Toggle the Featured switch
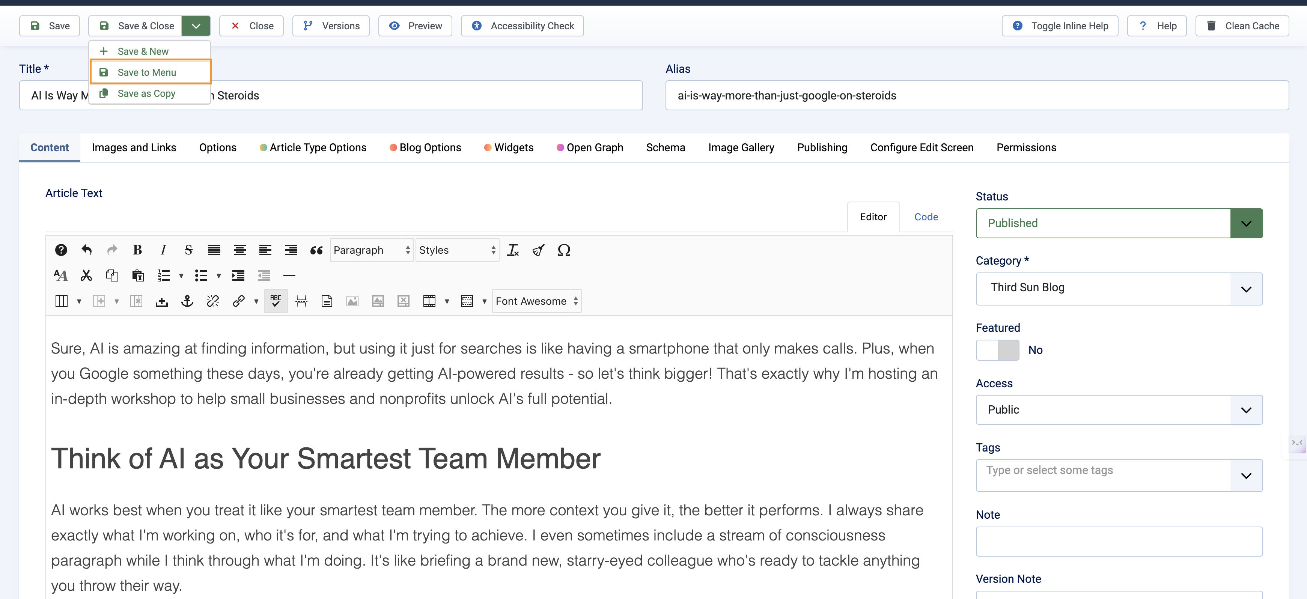Viewport: 1307px width, 599px height. coord(997,350)
